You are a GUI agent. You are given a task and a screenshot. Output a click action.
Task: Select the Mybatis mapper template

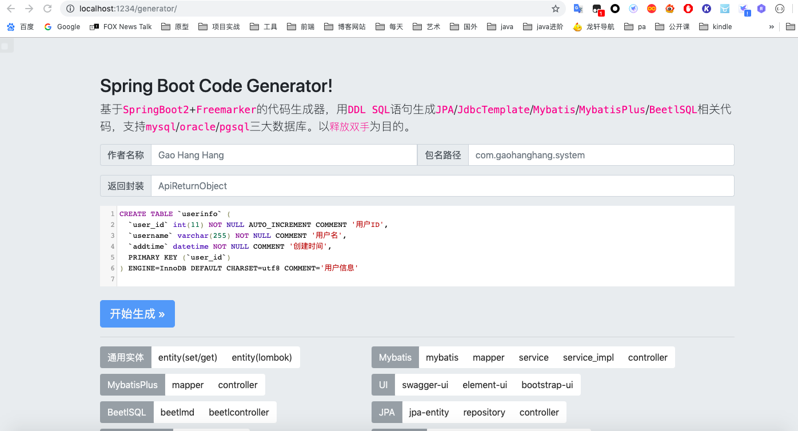(x=488, y=357)
